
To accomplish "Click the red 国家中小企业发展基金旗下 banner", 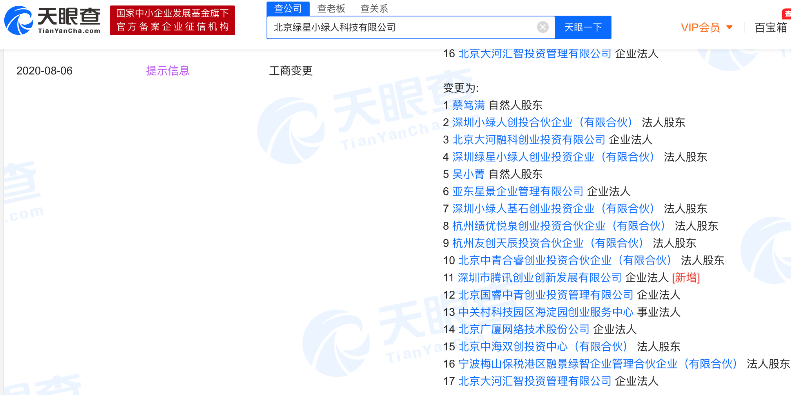I will coord(172,20).
